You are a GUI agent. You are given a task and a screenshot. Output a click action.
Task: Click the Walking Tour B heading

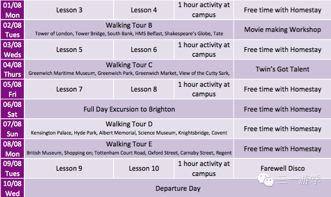pyautogui.click(x=129, y=25)
